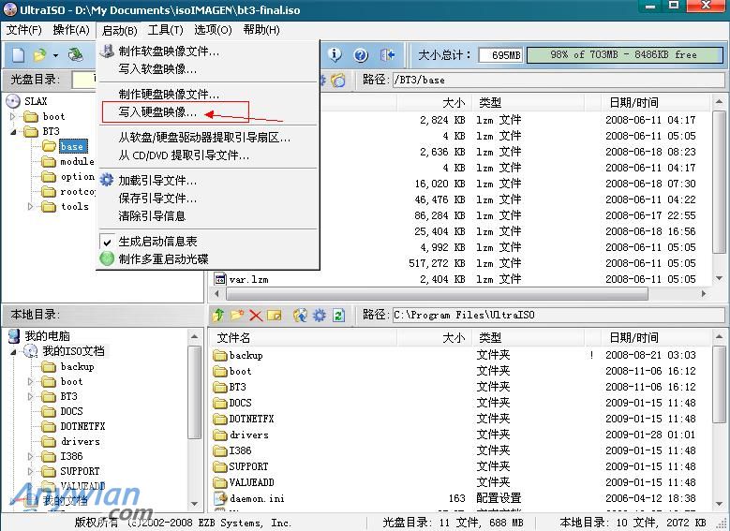The height and width of the screenshot is (531, 730).
Task: Expand the I386 folder in the local tree
Action: 31,456
